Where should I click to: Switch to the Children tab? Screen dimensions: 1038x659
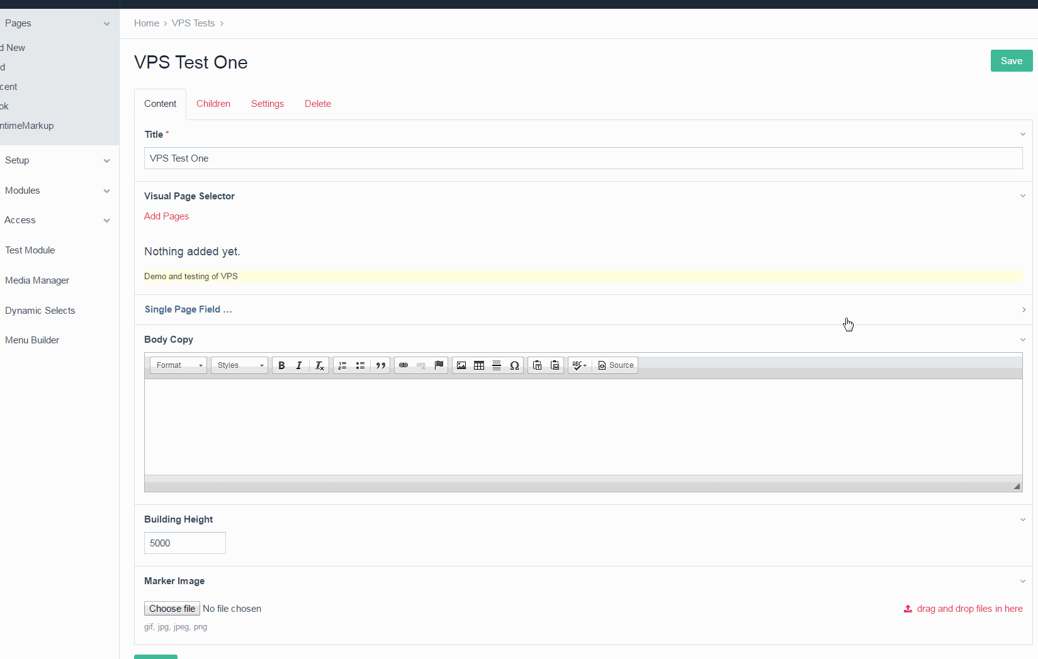point(213,104)
